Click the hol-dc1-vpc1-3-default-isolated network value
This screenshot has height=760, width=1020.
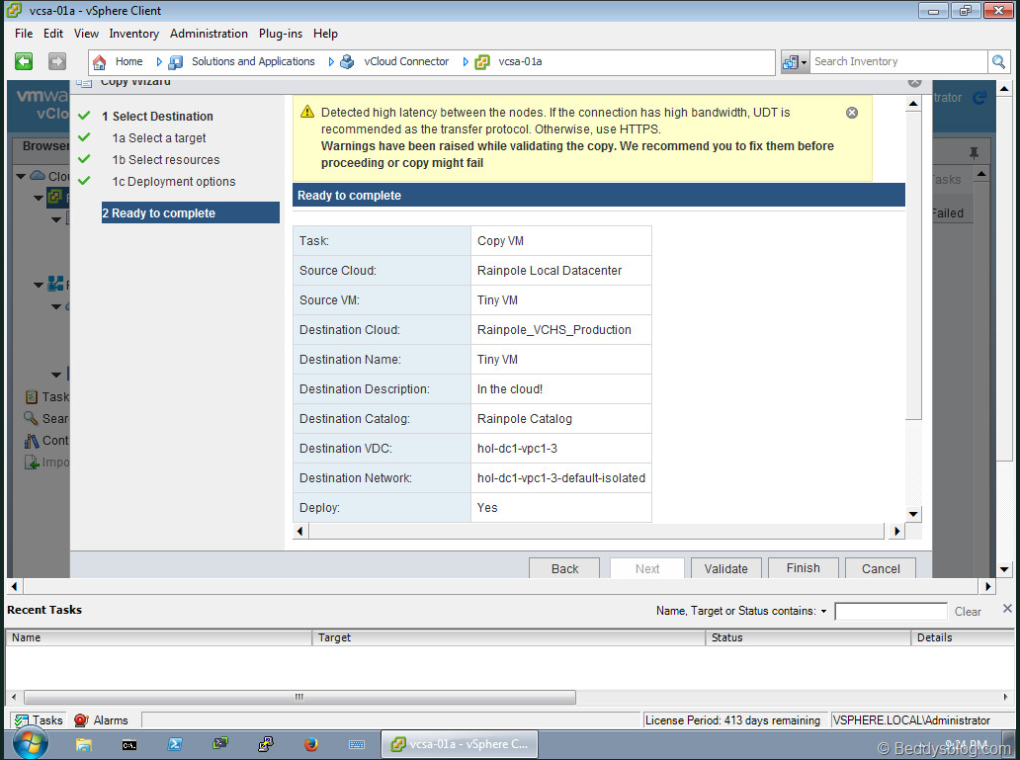pos(561,478)
